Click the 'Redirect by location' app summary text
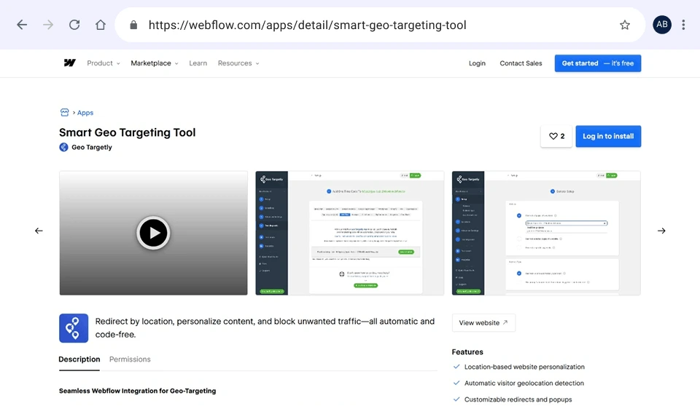Image resolution: width=700 pixels, height=406 pixels. [x=265, y=327]
